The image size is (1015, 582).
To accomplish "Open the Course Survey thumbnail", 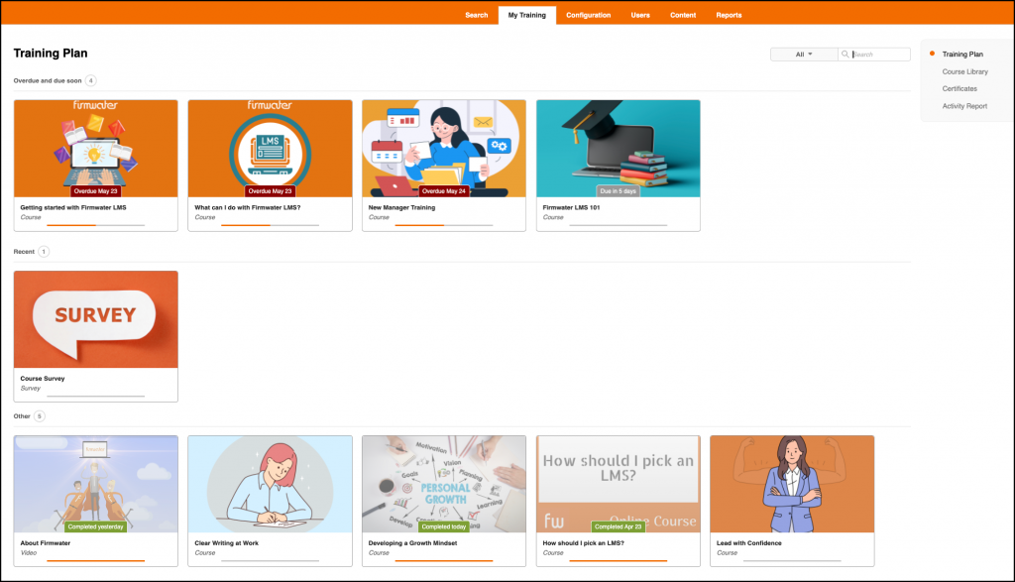I will click(x=96, y=319).
